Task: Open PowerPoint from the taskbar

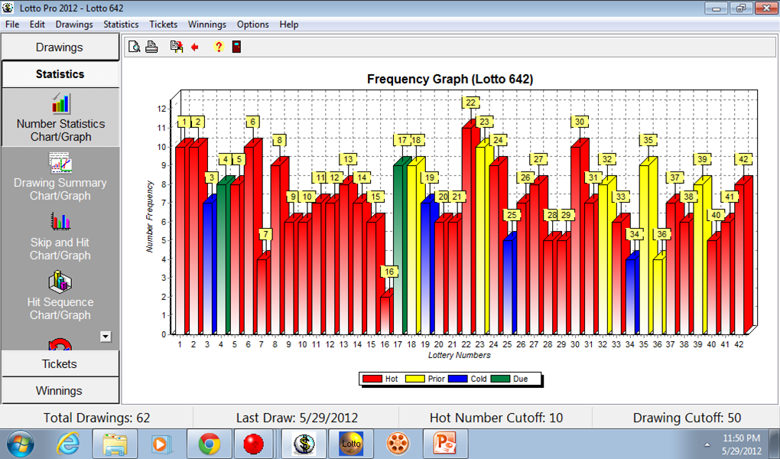Action: [444, 444]
